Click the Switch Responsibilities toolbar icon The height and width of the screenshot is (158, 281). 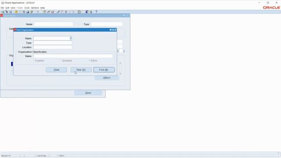tap(24, 12)
